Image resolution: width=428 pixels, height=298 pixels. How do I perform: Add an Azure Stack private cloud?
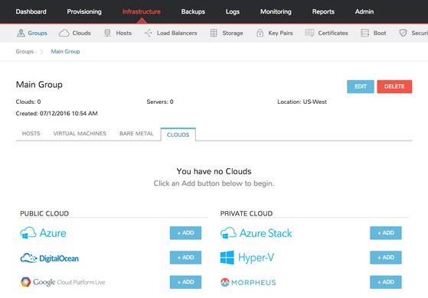[386, 233]
